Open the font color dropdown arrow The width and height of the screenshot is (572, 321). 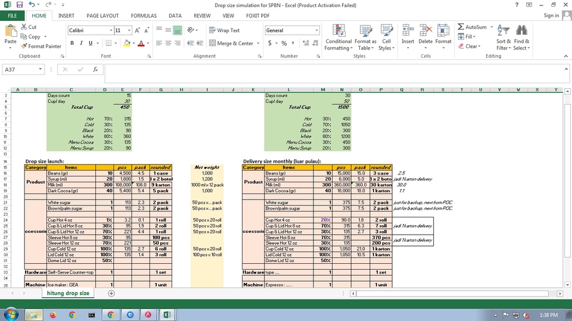pos(148,43)
